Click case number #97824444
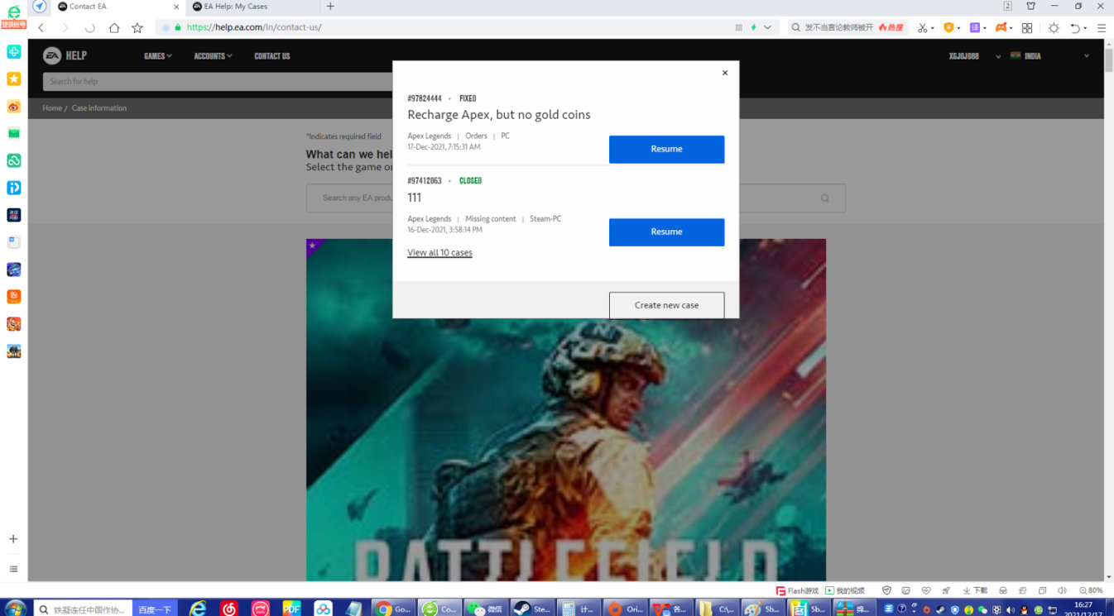This screenshot has width=1114, height=616. click(x=425, y=98)
